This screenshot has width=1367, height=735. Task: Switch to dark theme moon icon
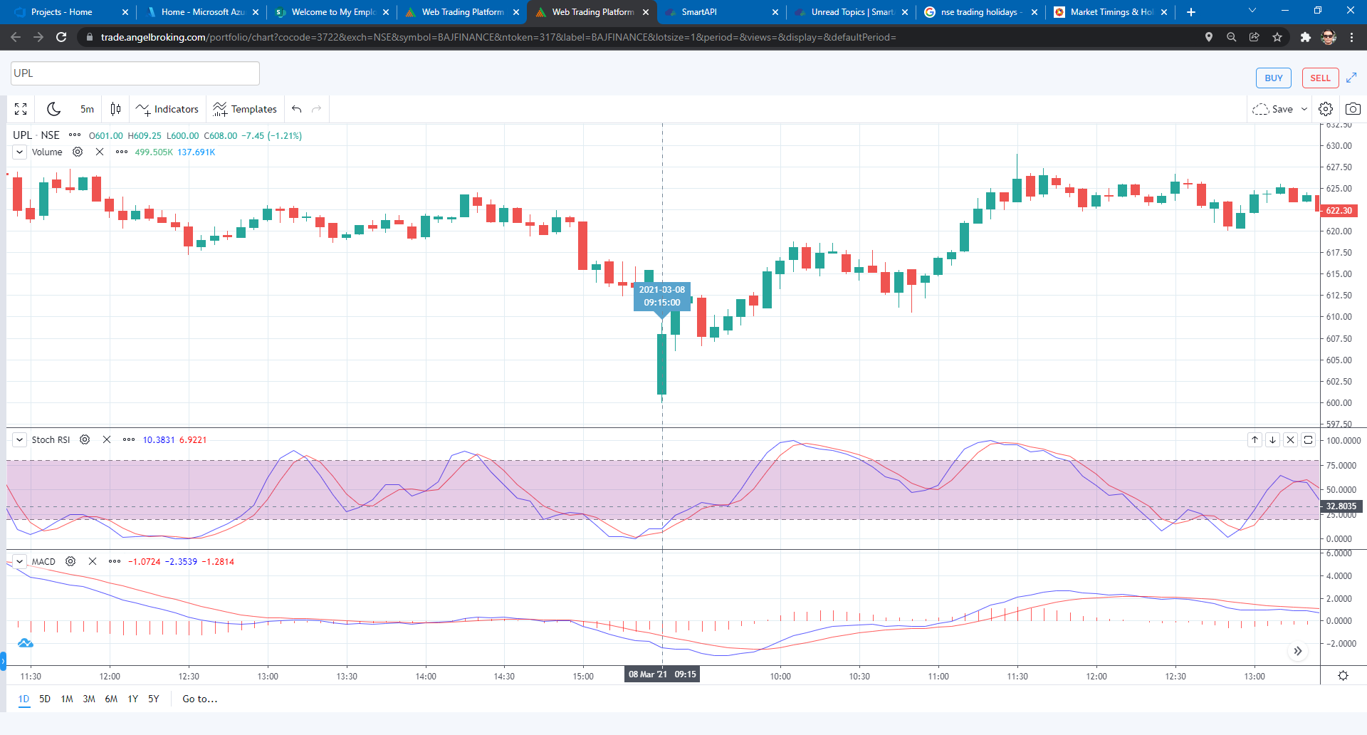[53, 109]
